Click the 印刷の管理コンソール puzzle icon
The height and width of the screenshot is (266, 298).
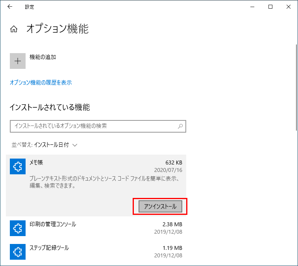coord(18,228)
